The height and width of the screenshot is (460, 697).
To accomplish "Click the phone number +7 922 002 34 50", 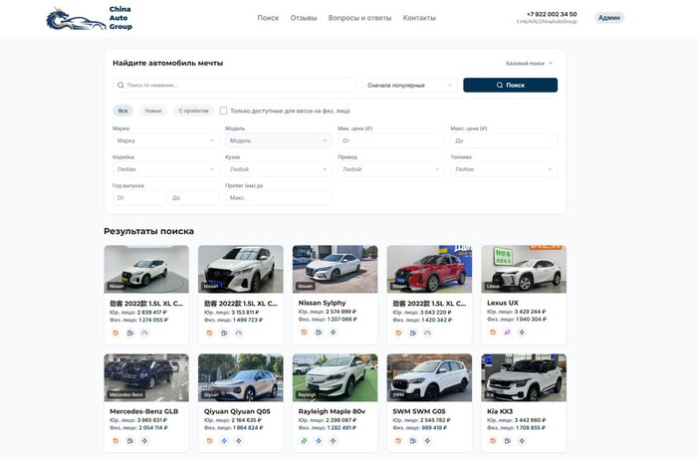I will [x=552, y=14].
